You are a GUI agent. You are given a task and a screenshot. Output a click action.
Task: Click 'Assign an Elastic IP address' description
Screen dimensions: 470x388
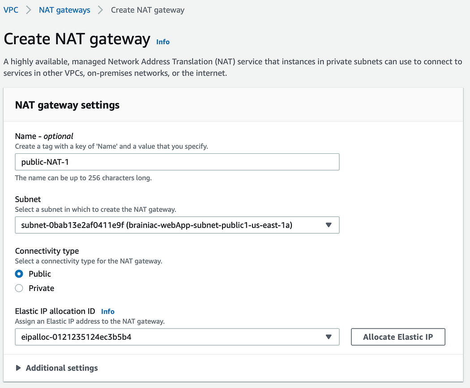(x=90, y=321)
